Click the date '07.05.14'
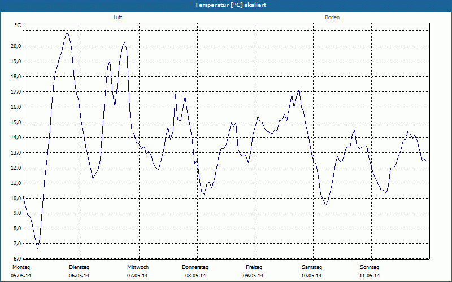Viewport: 452px width, 282px height. tap(137, 276)
